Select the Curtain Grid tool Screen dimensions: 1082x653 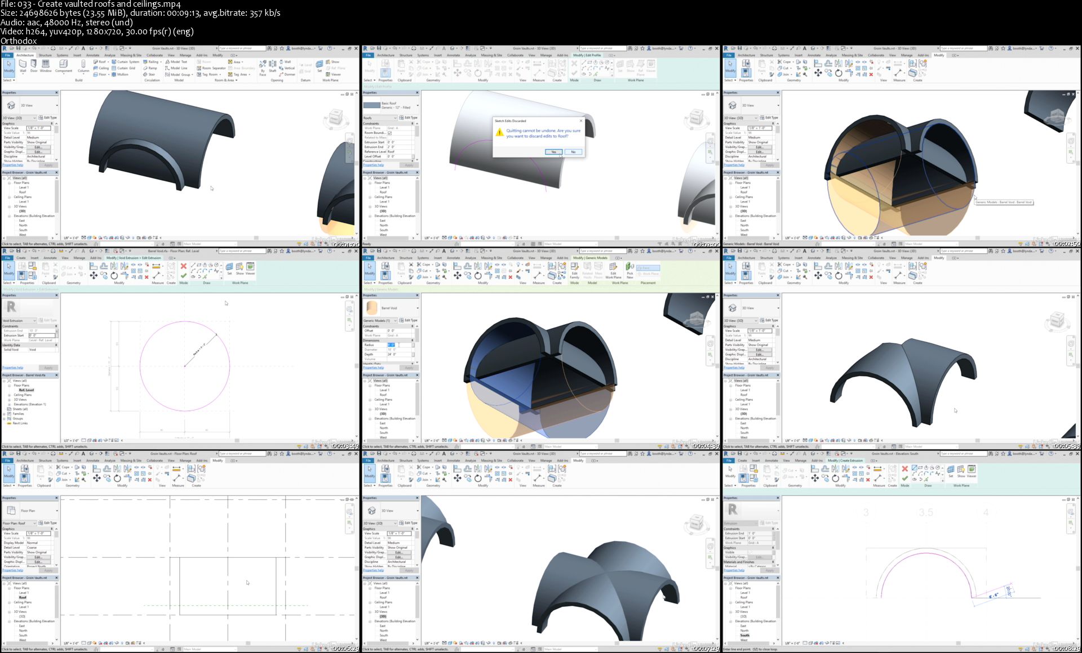point(124,68)
